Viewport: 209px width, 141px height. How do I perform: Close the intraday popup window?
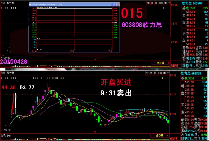[x=118, y=4]
